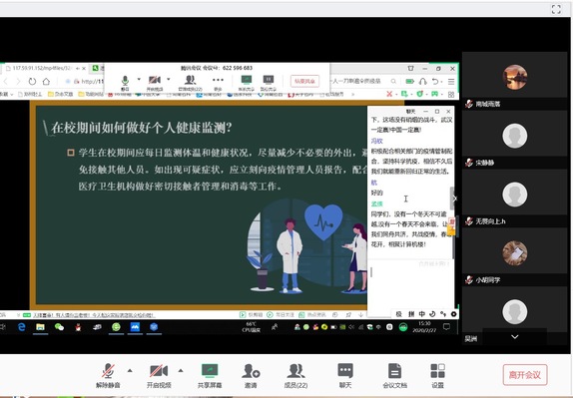Open the 设置 settings icon

[x=437, y=375]
